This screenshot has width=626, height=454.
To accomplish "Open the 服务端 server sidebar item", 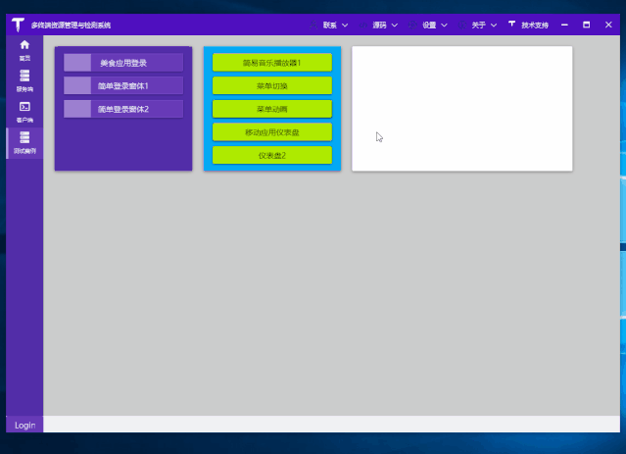I will pos(24,81).
